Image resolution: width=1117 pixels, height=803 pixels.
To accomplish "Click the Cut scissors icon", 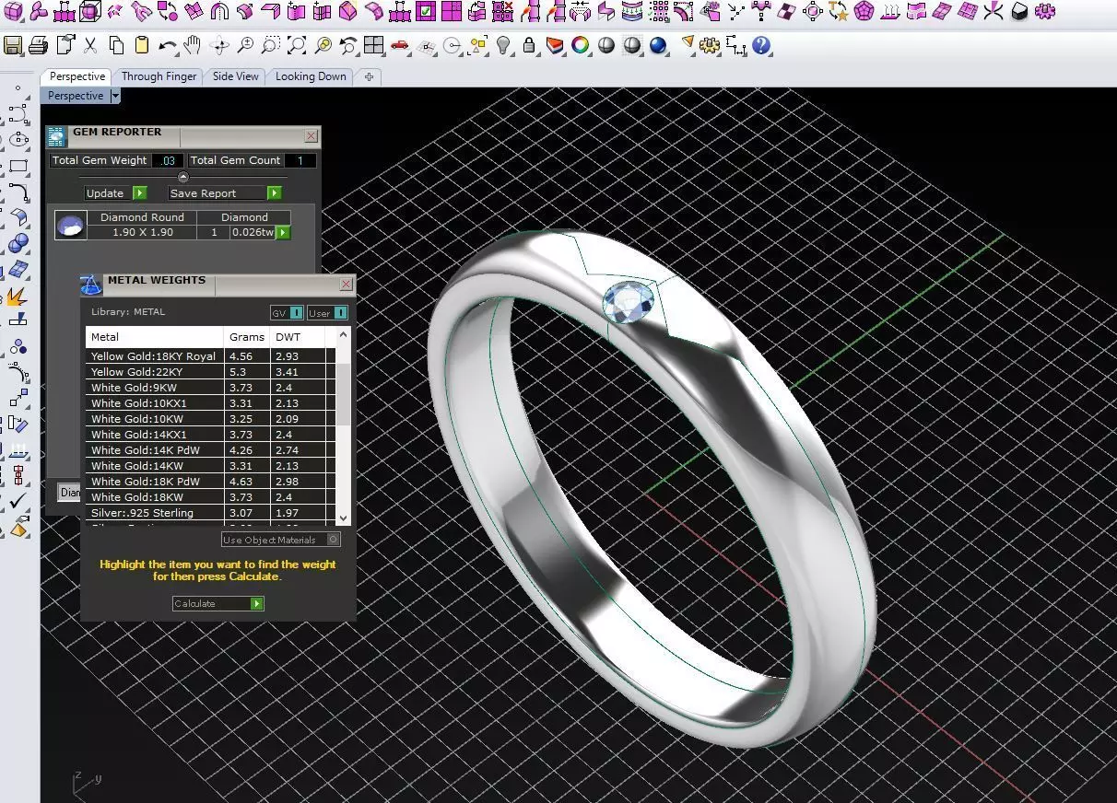I will 90,45.
